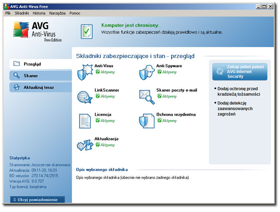Open the Ochrona rezydentna shield icon

click(147, 121)
